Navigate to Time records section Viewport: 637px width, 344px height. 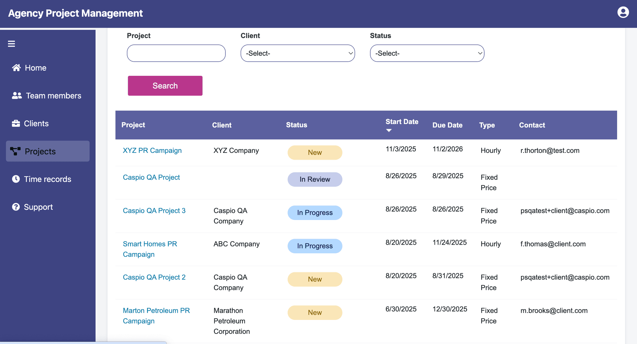point(47,179)
